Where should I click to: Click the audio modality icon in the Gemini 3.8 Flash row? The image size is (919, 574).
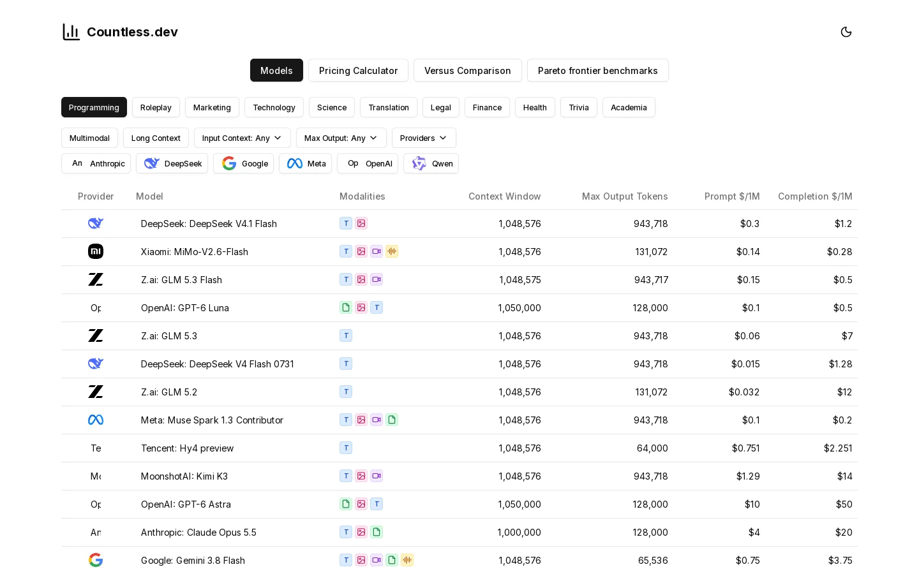click(x=407, y=560)
